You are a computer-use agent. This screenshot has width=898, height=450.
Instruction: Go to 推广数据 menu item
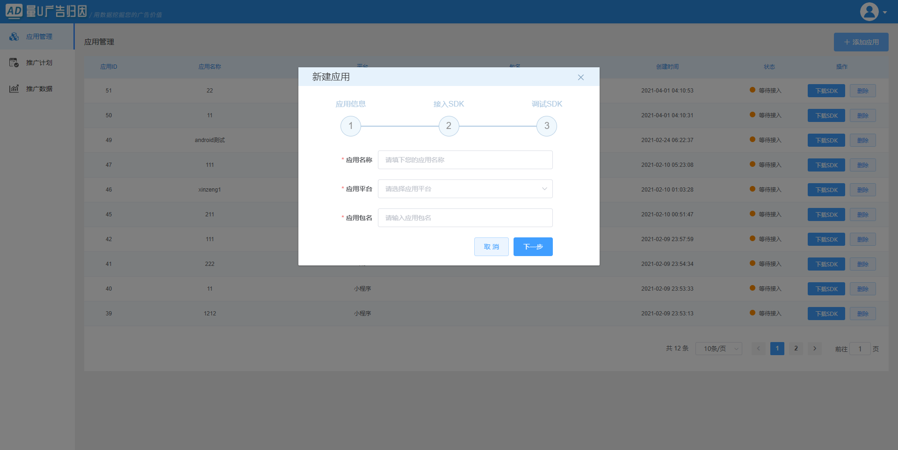[39, 89]
